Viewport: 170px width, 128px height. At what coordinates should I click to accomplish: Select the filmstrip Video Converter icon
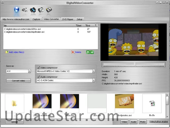click(x=33, y=10)
